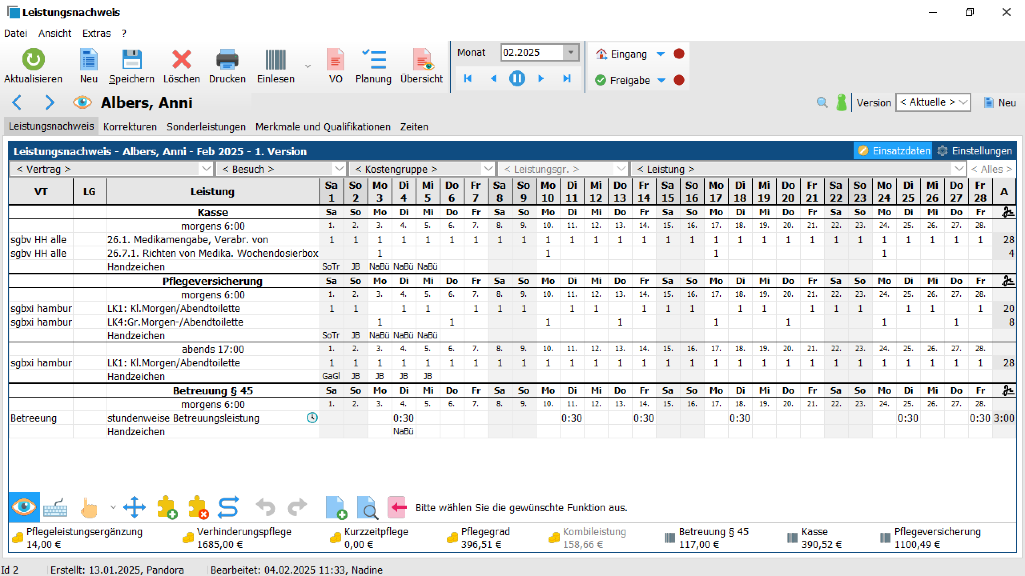This screenshot has width=1025, height=576.
Task: Click the Einlesen barcode icon
Action: pos(275,60)
